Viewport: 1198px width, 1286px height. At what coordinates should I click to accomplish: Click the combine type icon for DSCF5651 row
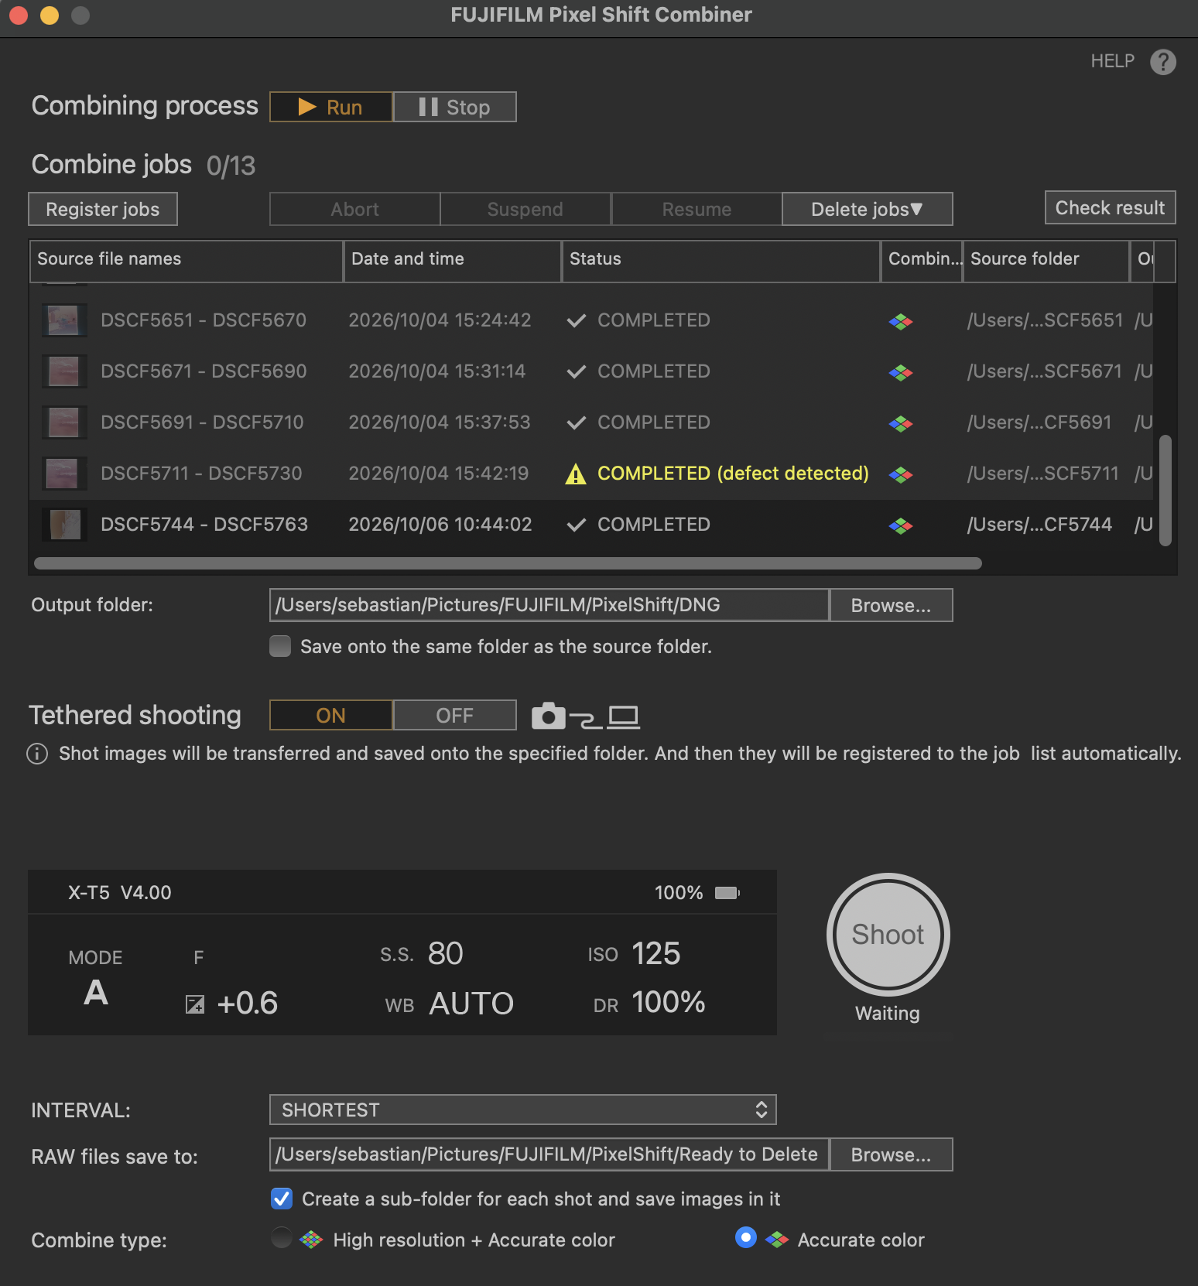[901, 321]
